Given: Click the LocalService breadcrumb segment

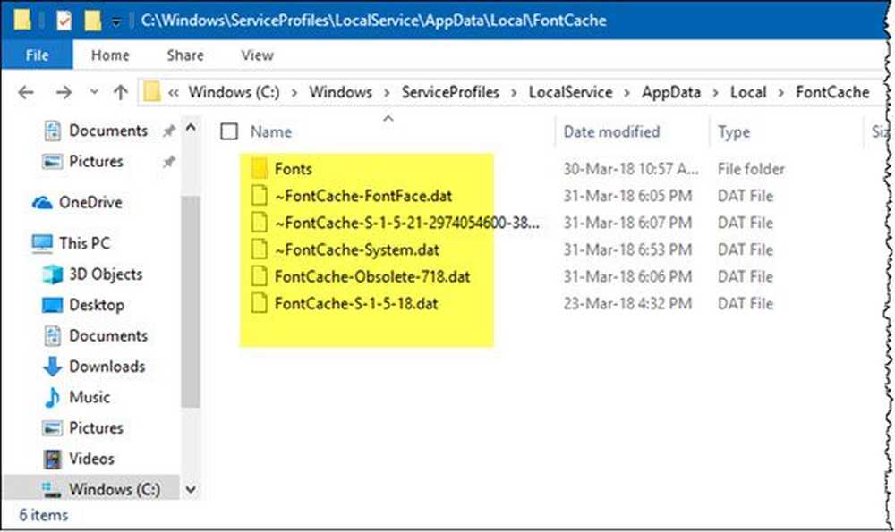Looking at the screenshot, I should coord(570,92).
